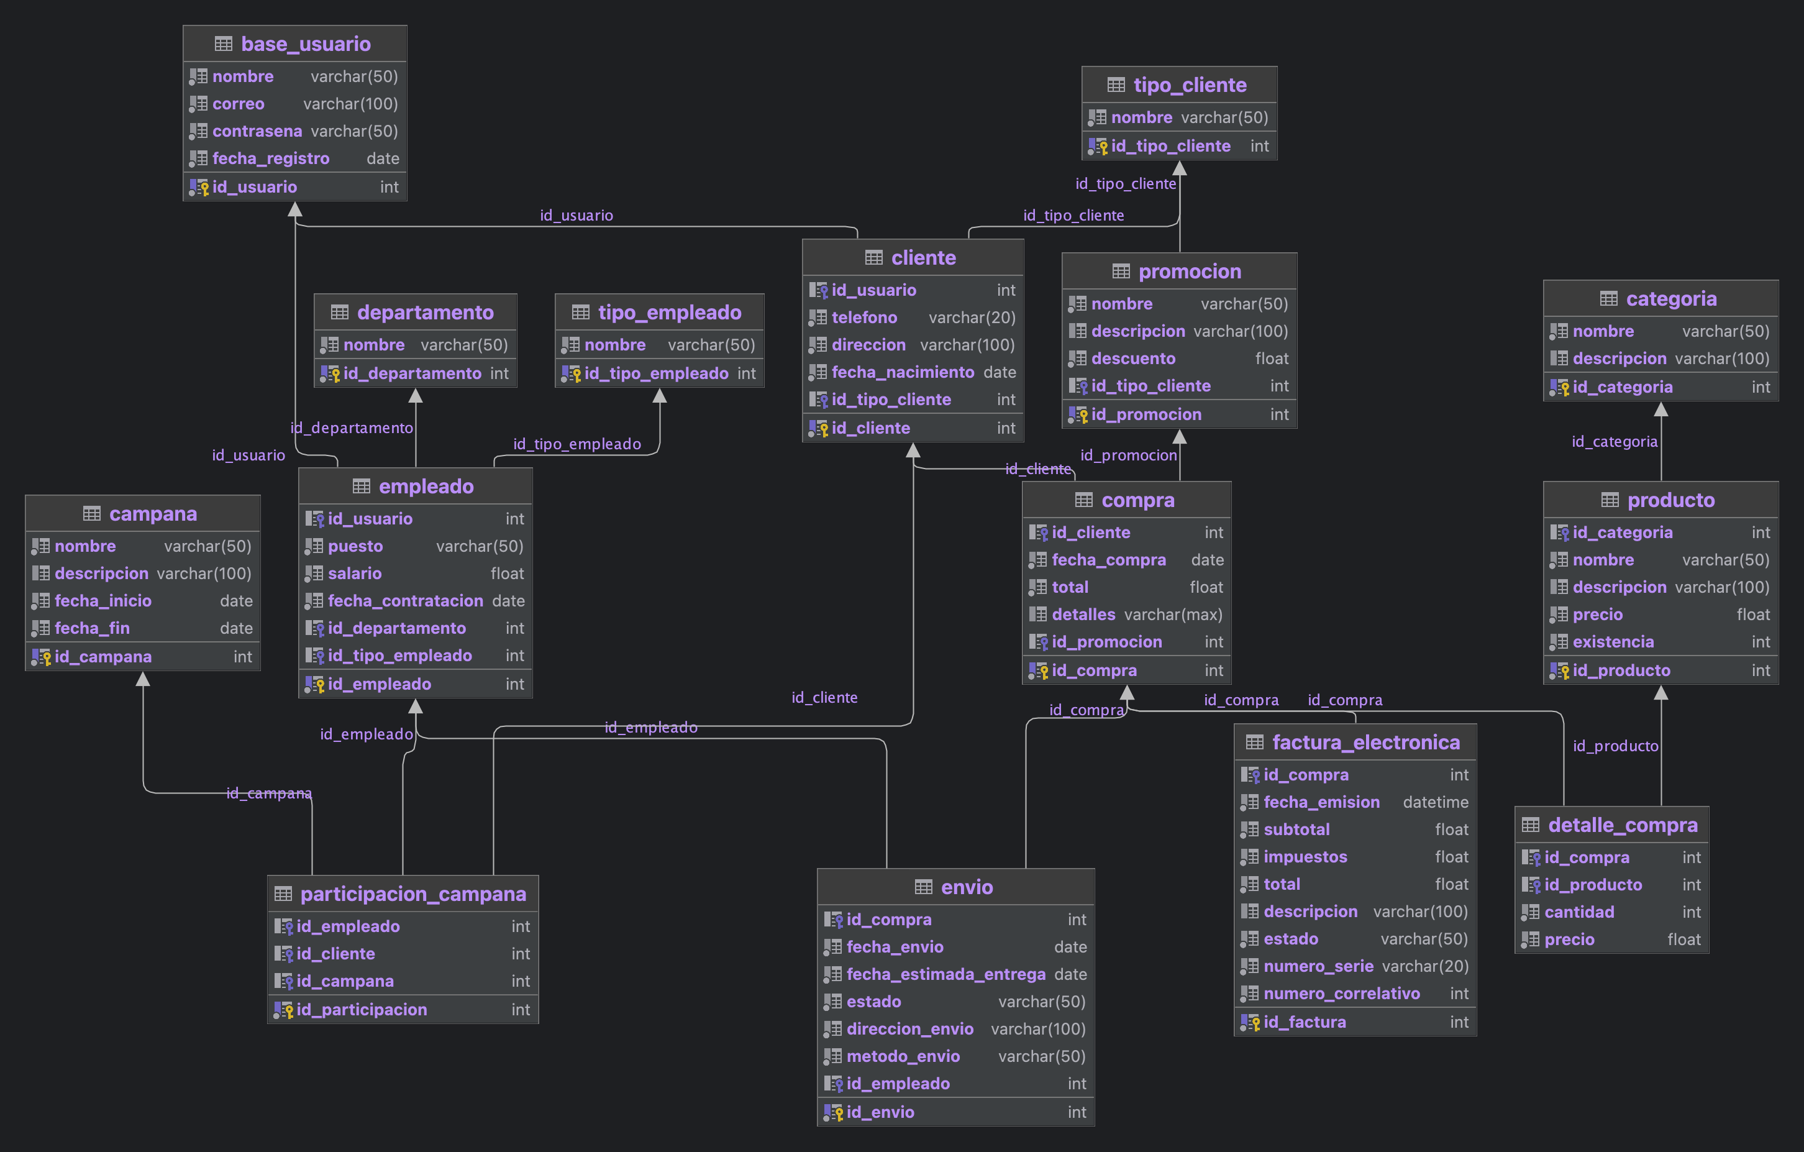Viewport: 1804px width, 1152px height.
Task: Click the table icon beside factura_electronica title
Action: coord(1255,743)
